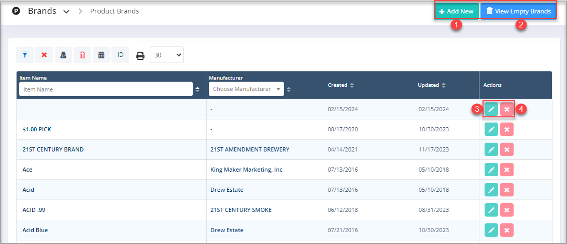This screenshot has height=244, width=567.
Task: Edit the 21ST CENTURY BRAND row
Action: [491, 149]
